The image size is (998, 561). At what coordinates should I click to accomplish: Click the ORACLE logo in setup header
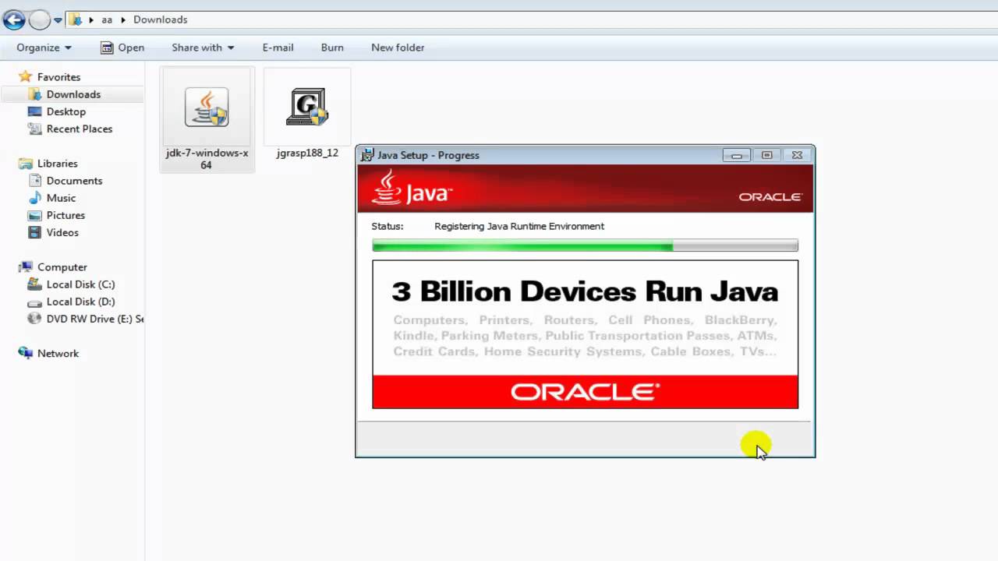pyautogui.click(x=770, y=197)
